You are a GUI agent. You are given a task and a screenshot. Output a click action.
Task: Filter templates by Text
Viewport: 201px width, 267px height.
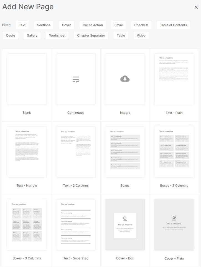point(22,25)
